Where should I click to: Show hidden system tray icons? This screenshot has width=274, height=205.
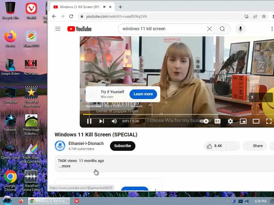[x=227, y=201]
